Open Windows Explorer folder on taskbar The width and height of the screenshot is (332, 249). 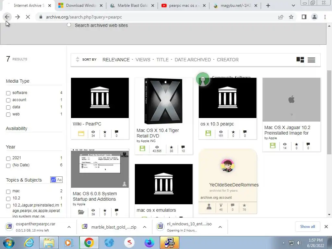(49, 243)
